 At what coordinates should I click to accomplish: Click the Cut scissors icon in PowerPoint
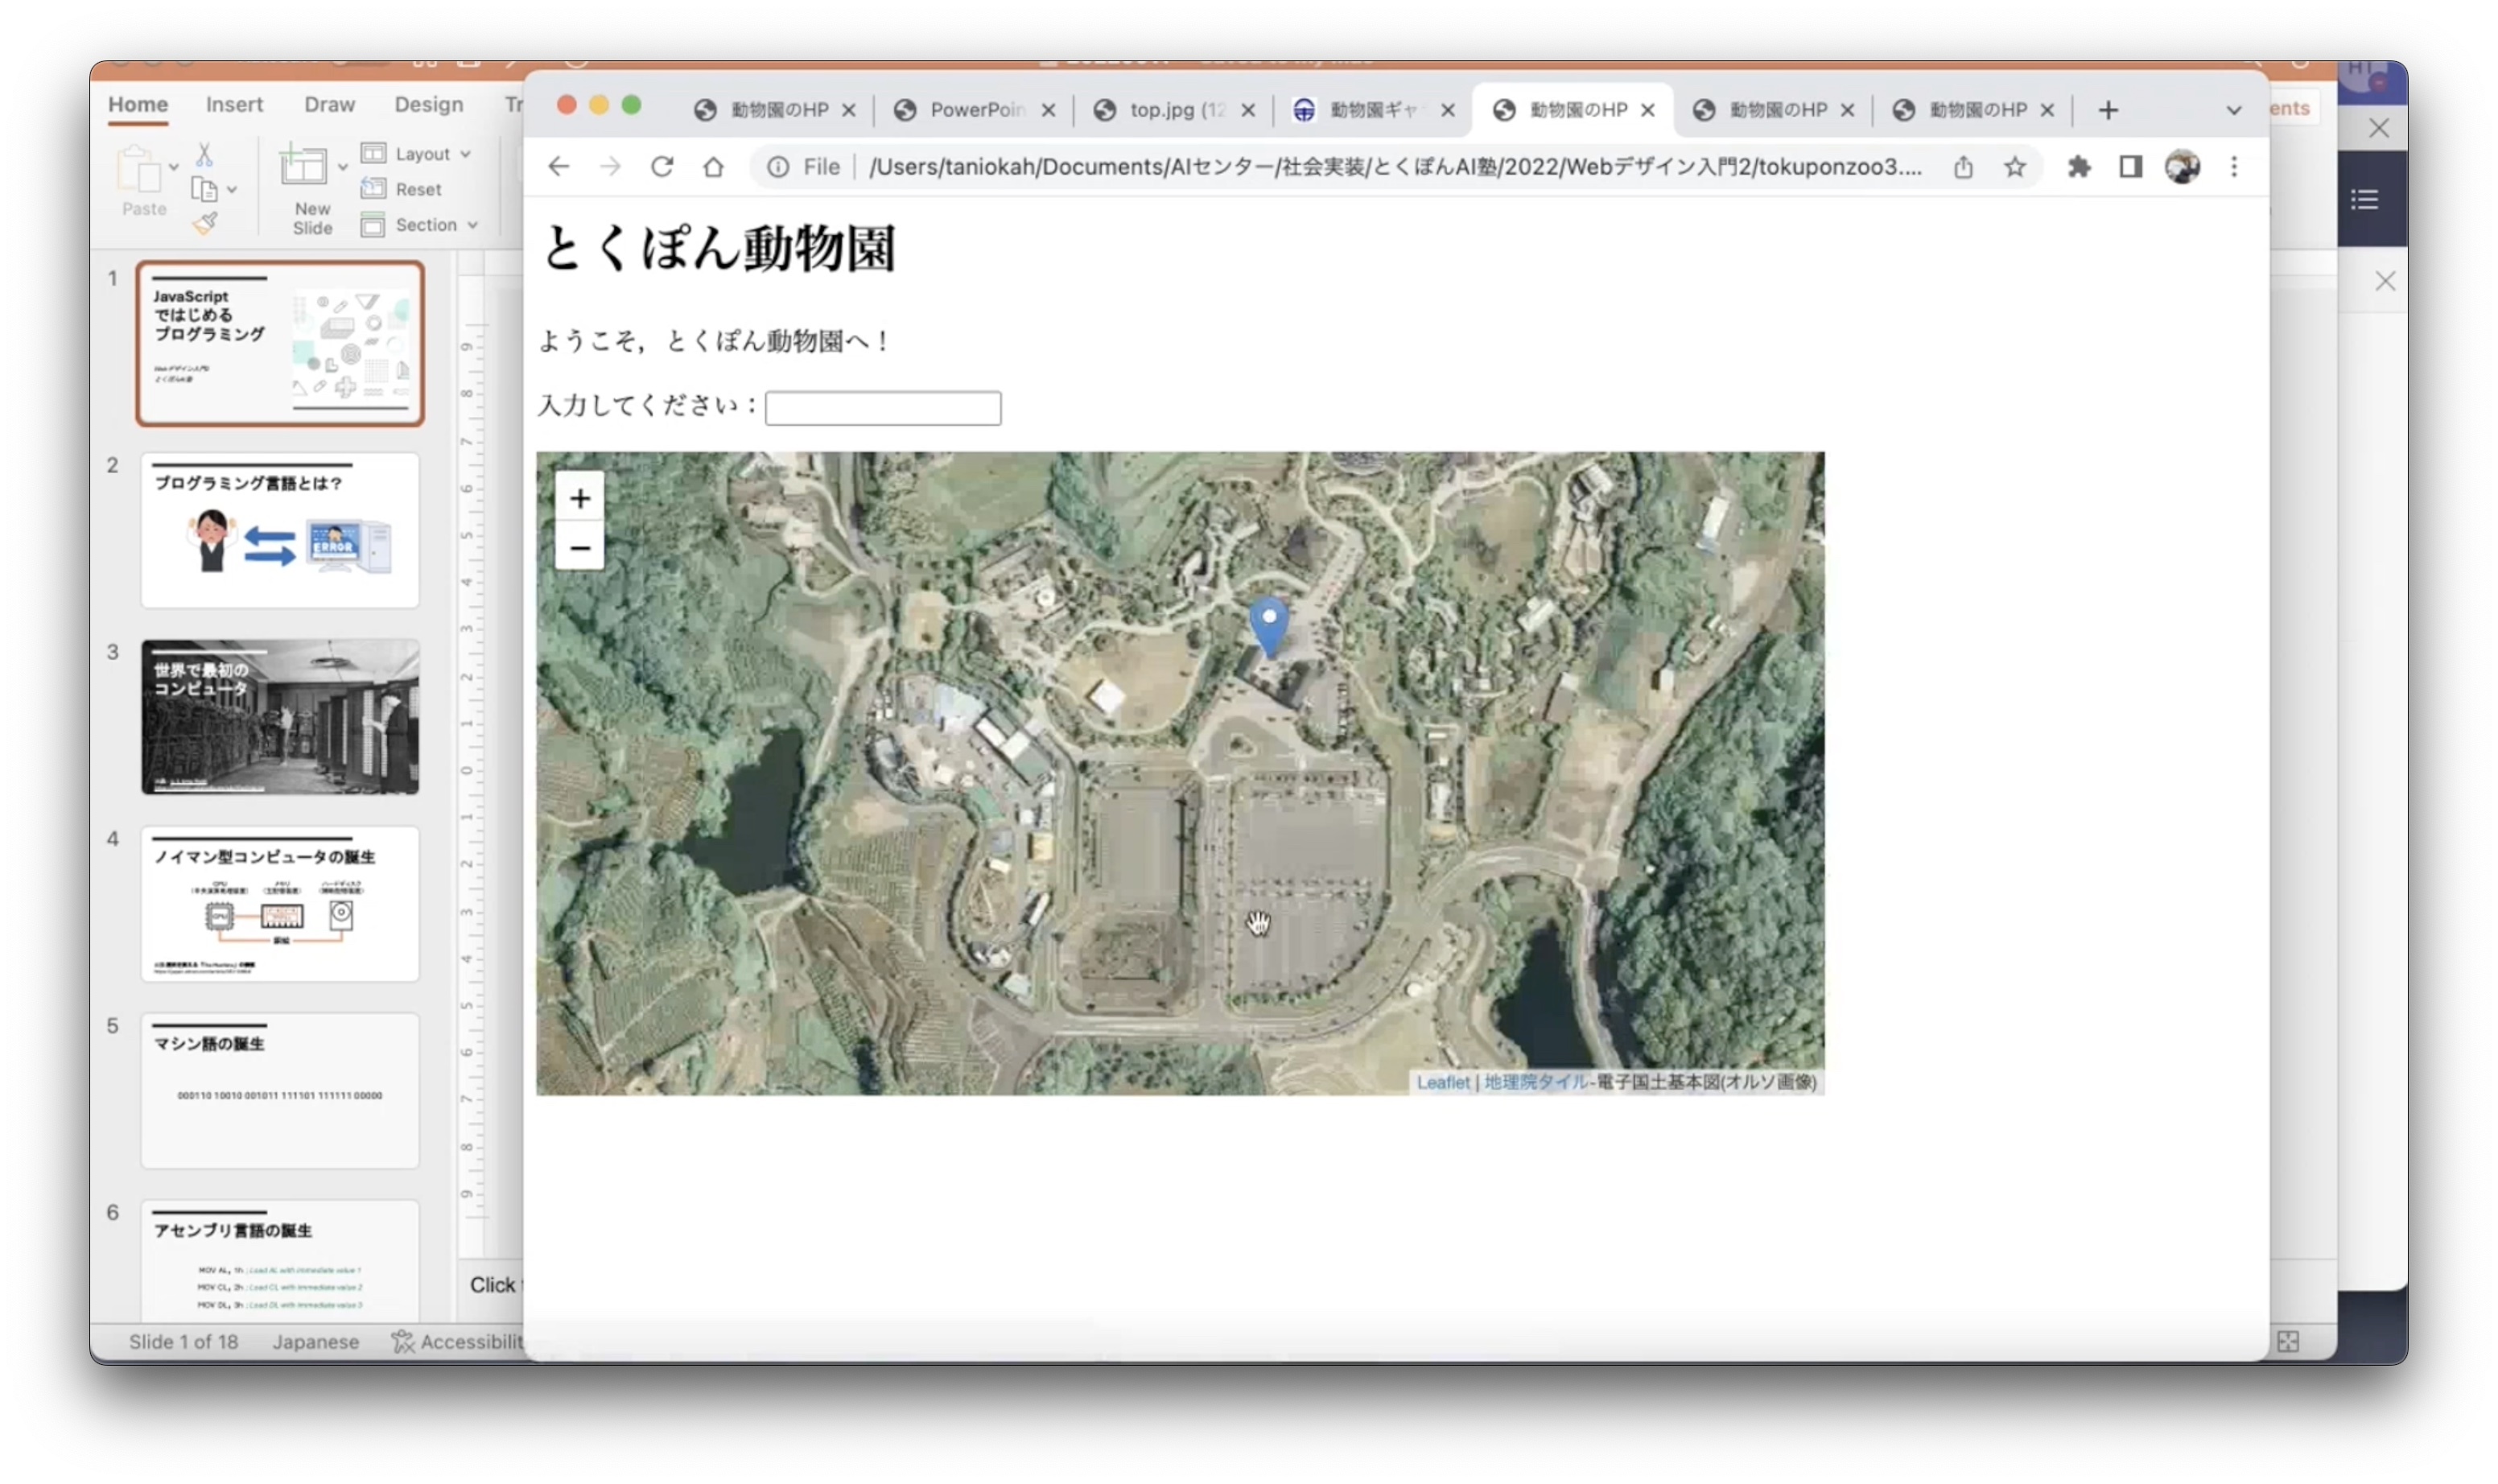(x=204, y=154)
